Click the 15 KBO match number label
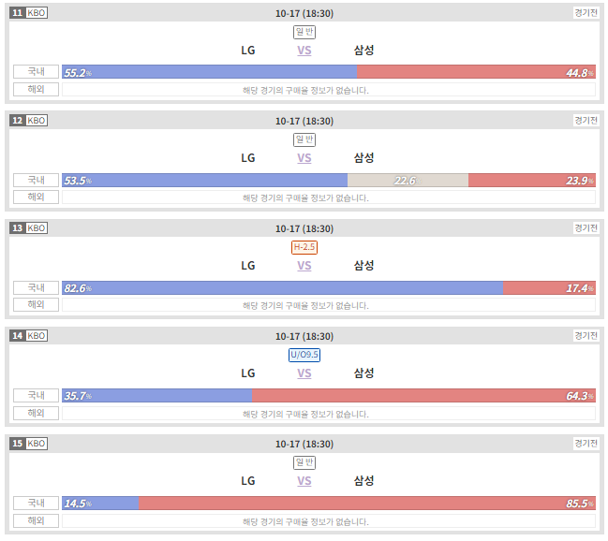Image resolution: width=608 pixels, height=541 pixels. point(29,444)
